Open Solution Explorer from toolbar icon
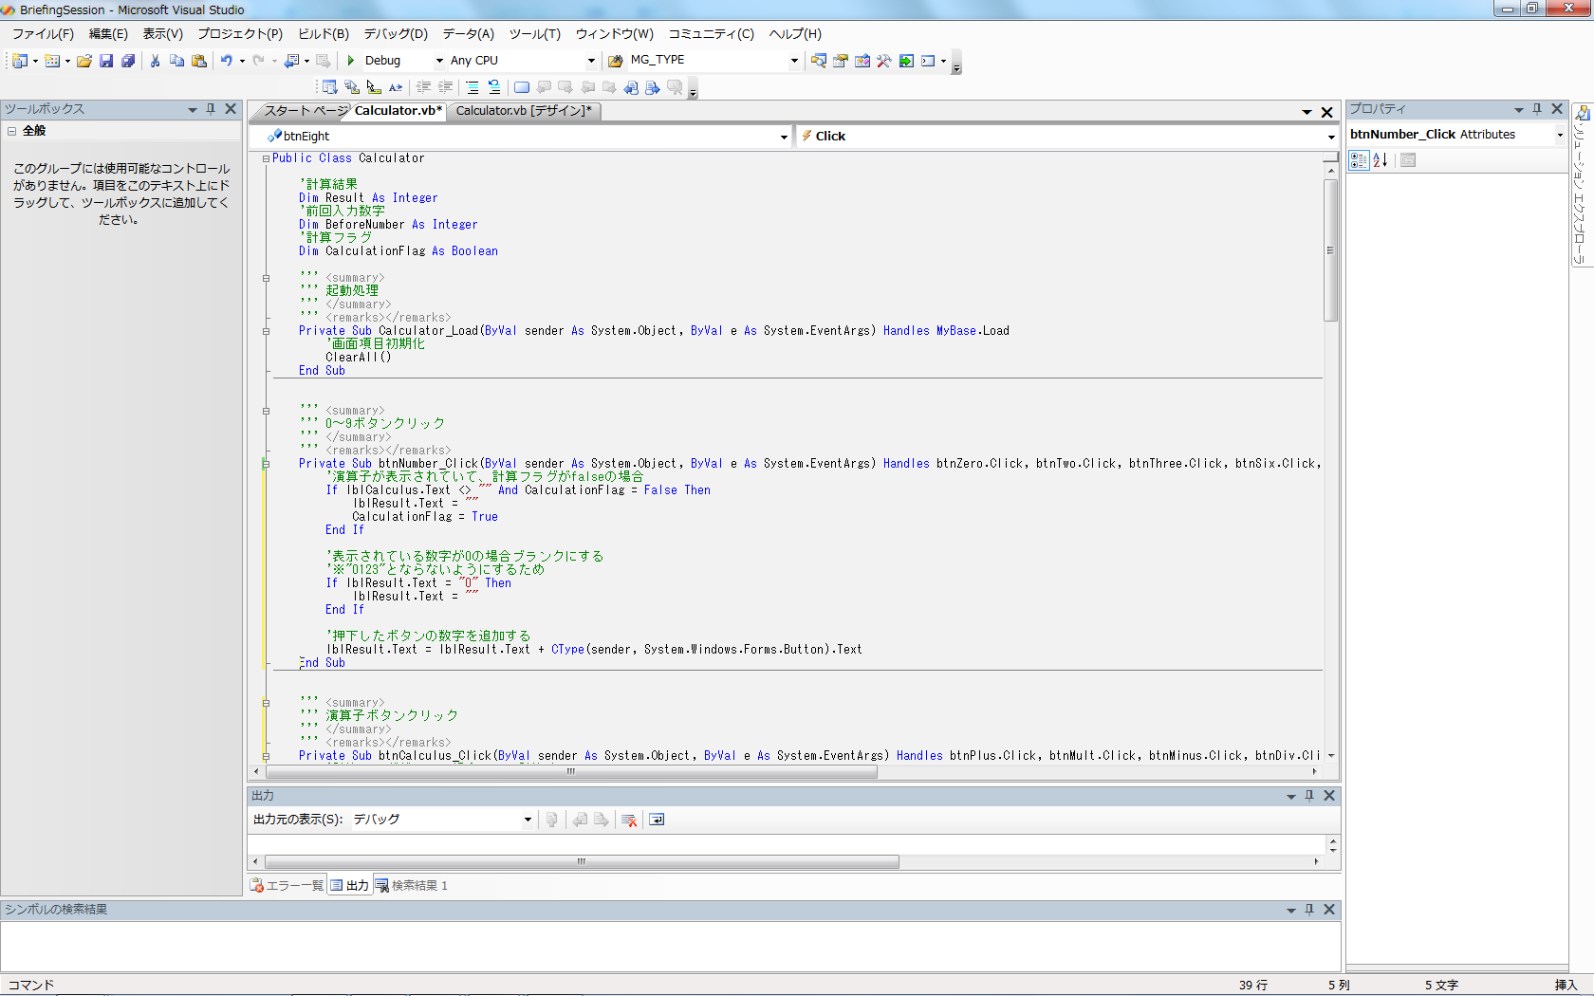The height and width of the screenshot is (996, 1594). [x=819, y=61]
